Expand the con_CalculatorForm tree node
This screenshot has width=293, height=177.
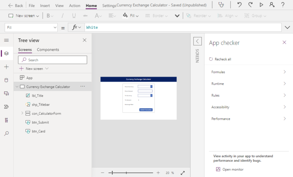pos(22,113)
